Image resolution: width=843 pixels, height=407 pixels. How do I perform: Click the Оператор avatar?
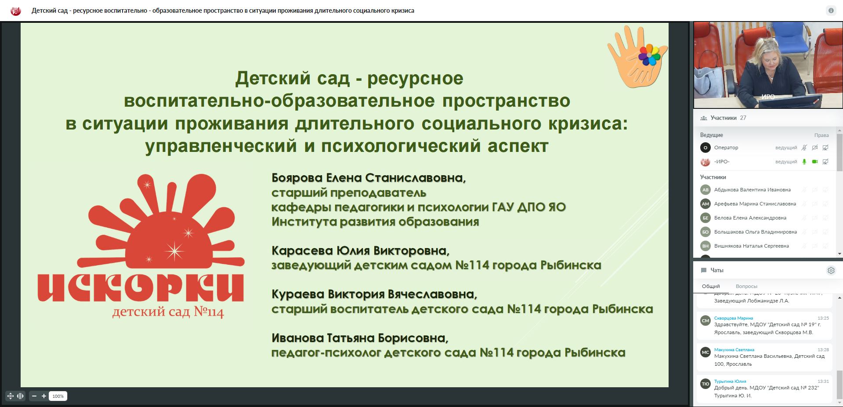tap(706, 148)
